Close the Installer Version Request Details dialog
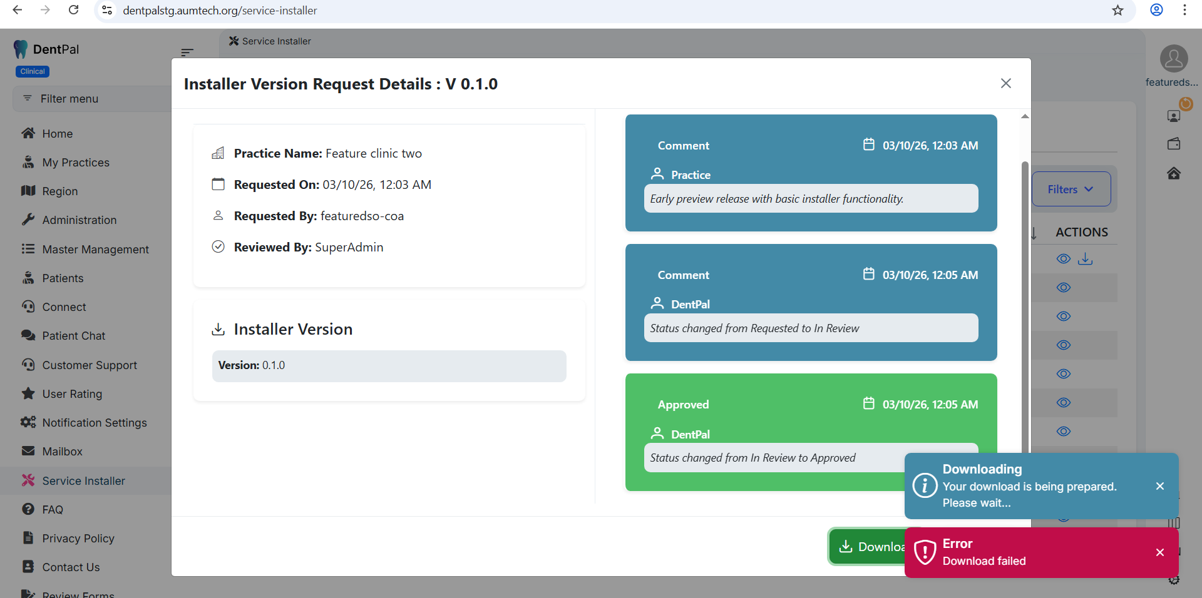The width and height of the screenshot is (1202, 598). coord(1005,83)
